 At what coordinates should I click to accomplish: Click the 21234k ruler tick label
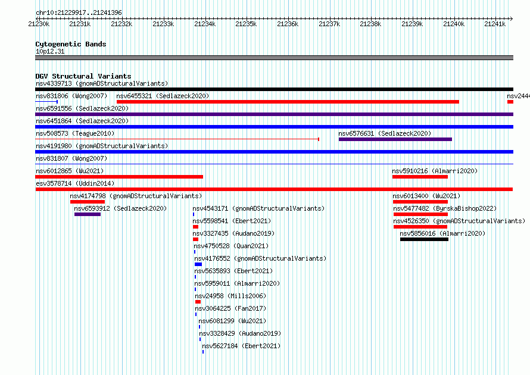(x=205, y=24)
